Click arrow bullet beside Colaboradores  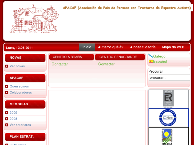click(x=7, y=92)
